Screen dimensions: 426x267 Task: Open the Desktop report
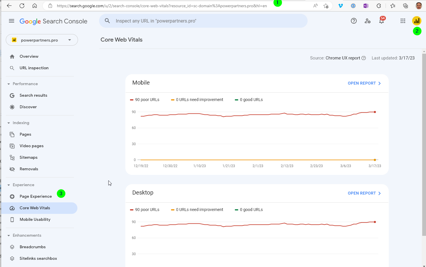[x=364, y=193]
